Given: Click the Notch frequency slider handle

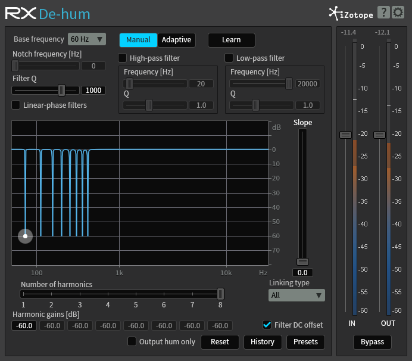Looking at the screenshot, I should [x=15, y=66].
